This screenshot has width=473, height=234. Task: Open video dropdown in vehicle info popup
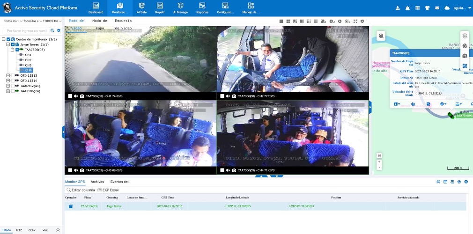(397, 104)
